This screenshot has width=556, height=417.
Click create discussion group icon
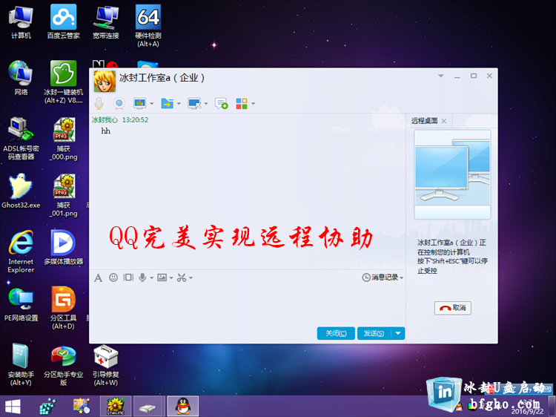coord(221,103)
